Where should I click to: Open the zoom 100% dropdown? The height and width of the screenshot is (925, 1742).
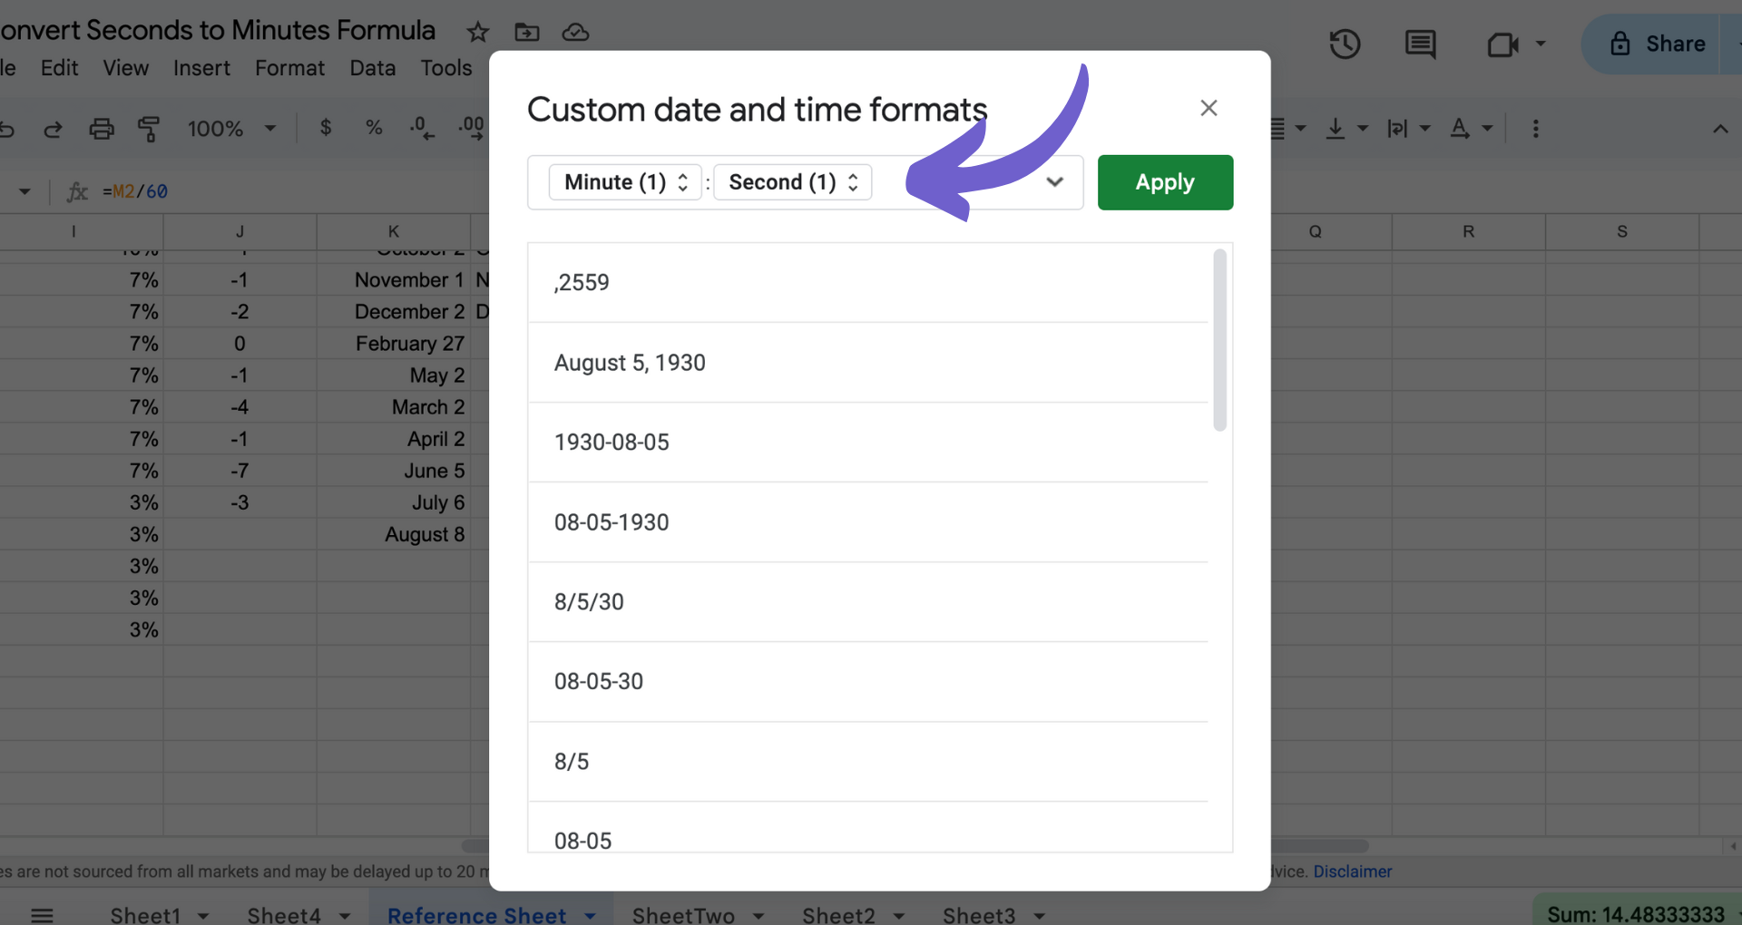230,129
